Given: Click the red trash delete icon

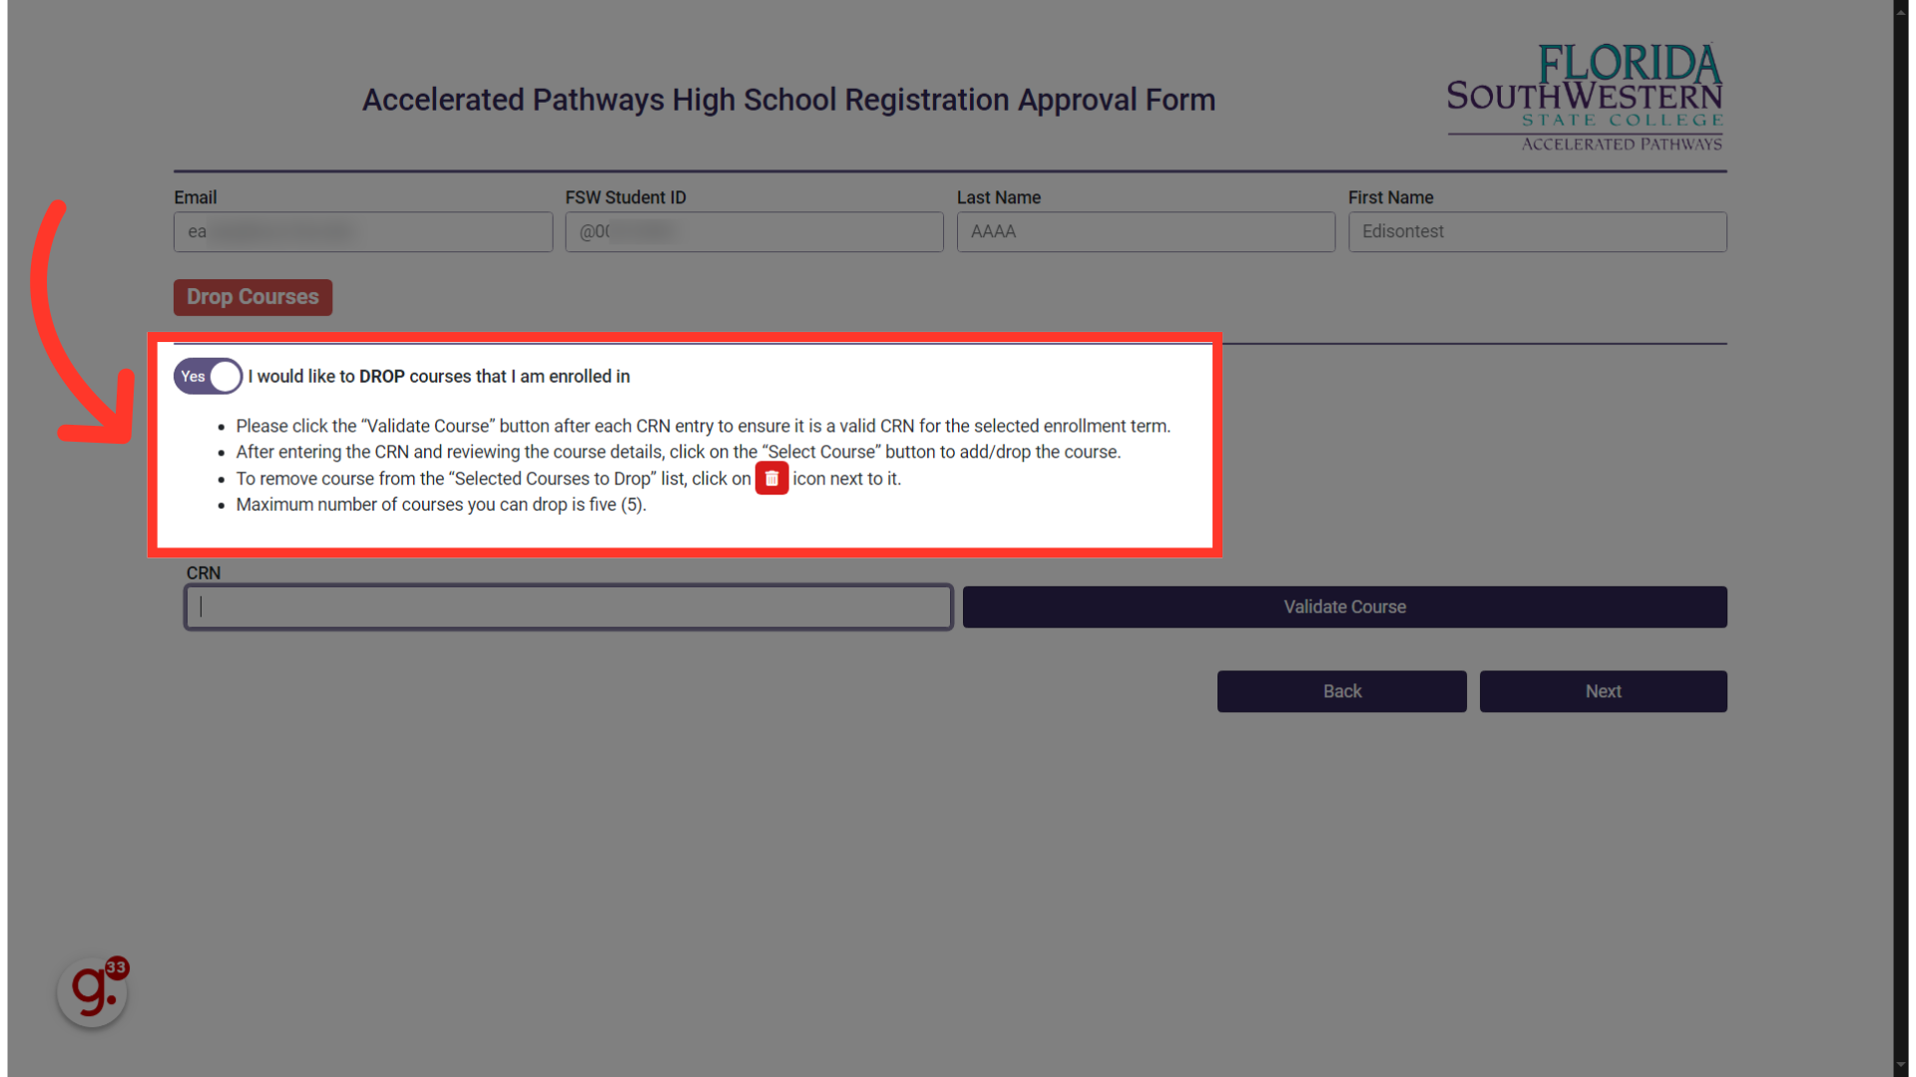Looking at the screenshot, I should click(771, 479).
